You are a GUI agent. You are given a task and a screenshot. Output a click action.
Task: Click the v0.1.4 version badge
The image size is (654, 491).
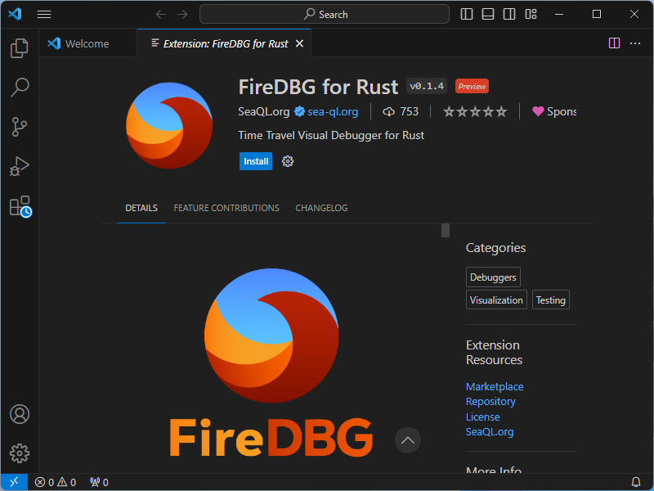(x=427, y=86)
